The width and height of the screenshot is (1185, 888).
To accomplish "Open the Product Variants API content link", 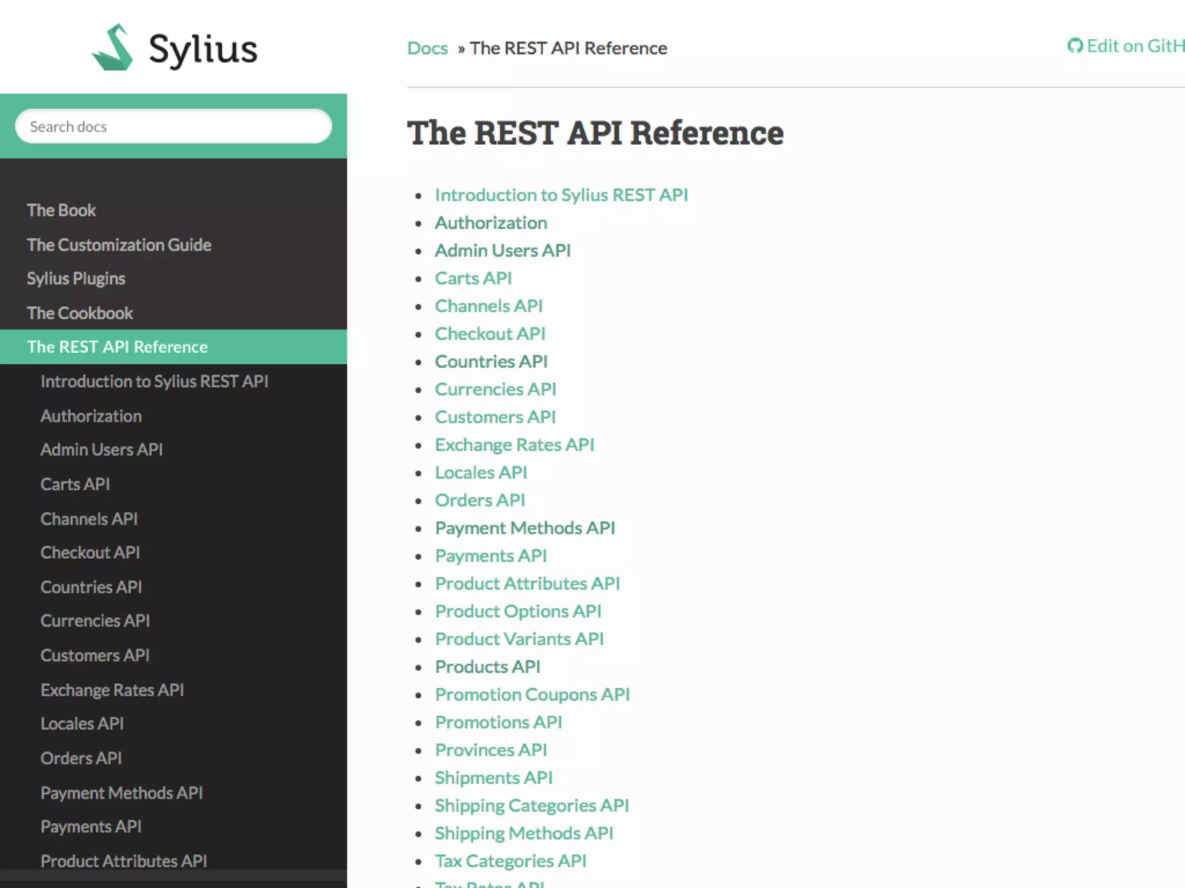I will click(519, 639).
